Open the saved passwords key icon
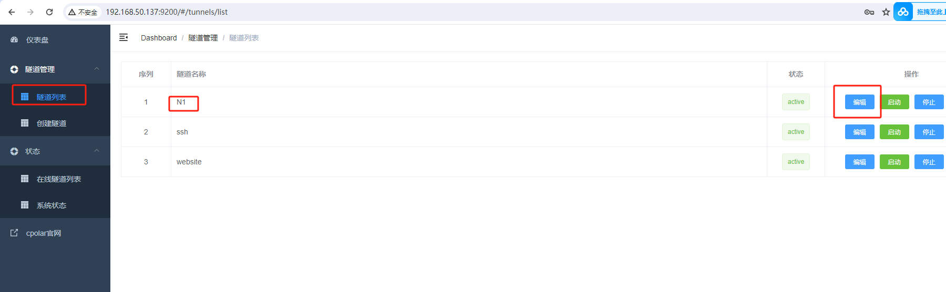 [869, 12]
